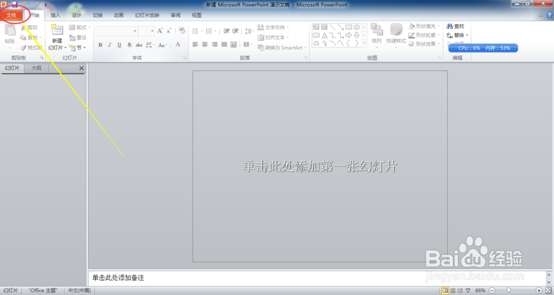This screenshot has height=295, width=554.
Task: Open the 切换 transitions tab
Action: click(x=98, y=15)
